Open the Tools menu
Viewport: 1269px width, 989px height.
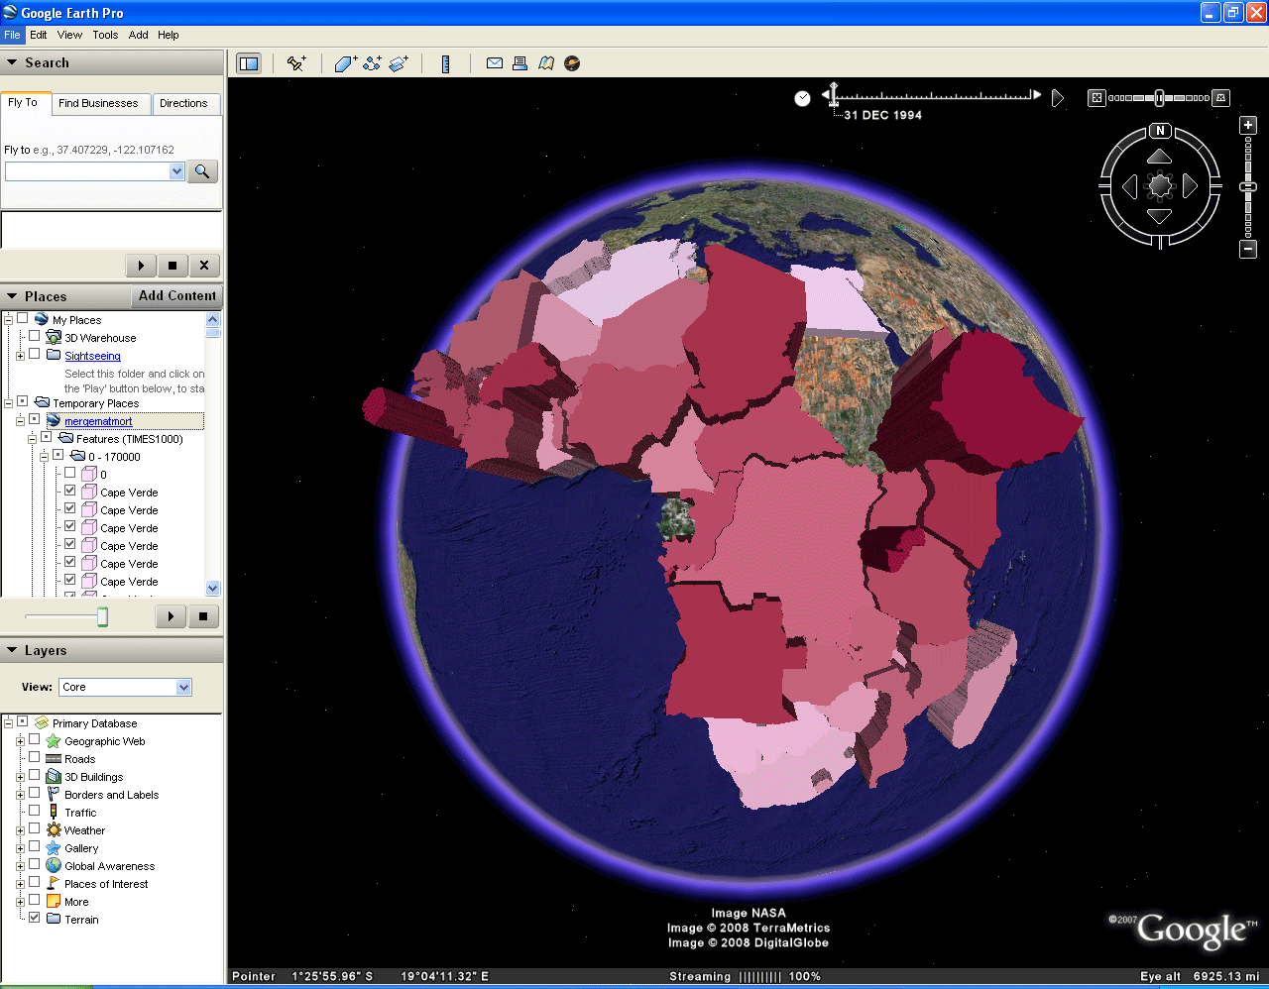pos(105,35)
